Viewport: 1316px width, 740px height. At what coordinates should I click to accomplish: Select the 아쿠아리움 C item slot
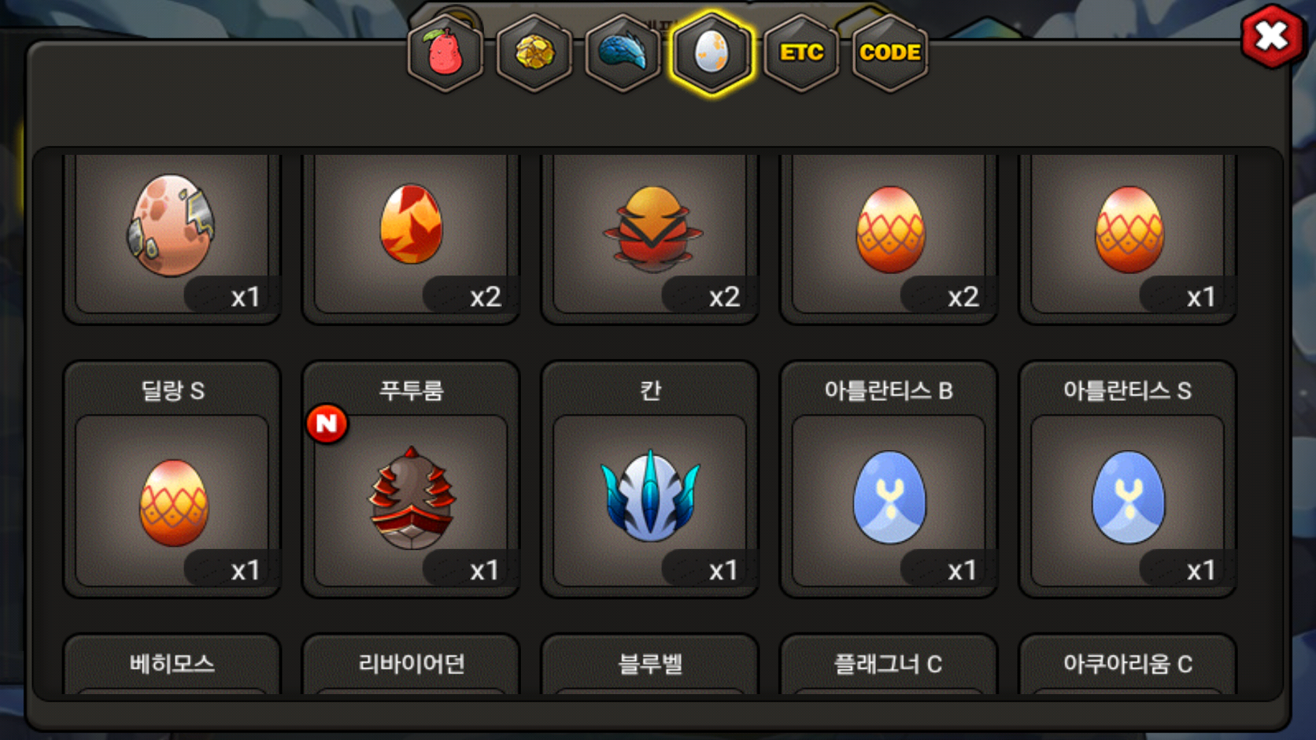coord(1128,664)
